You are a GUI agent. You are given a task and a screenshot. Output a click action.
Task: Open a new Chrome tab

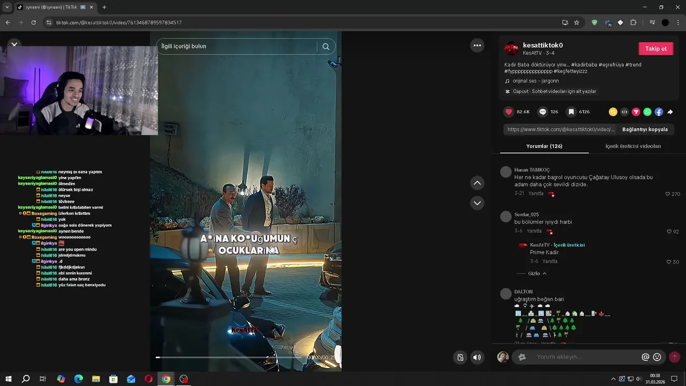click(104, 8)
